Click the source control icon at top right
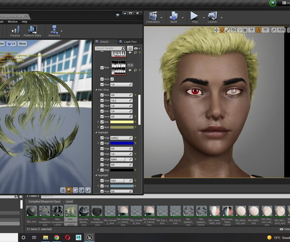This screenshot has height=242, width=290. coord(273,3)
